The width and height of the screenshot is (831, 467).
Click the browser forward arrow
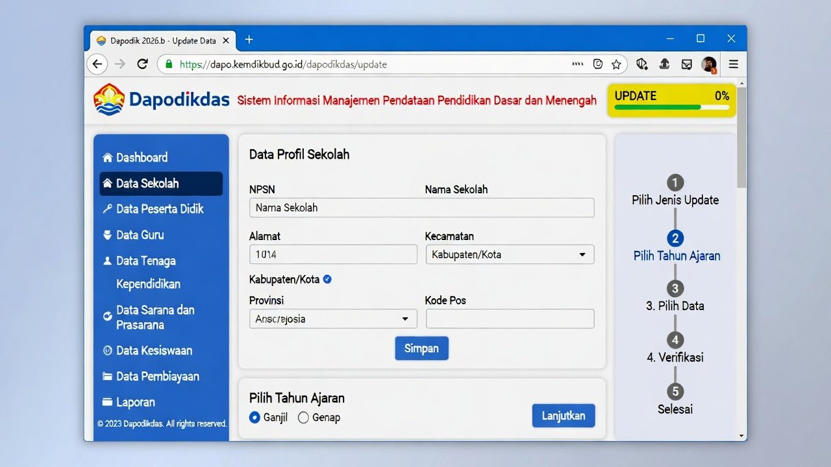[x=120, y=64]
